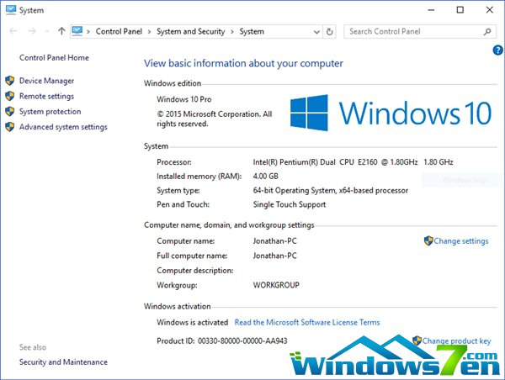The image size is (505, 380).
Task: Open Advanced system settings
Action: (x=63, y=127)
